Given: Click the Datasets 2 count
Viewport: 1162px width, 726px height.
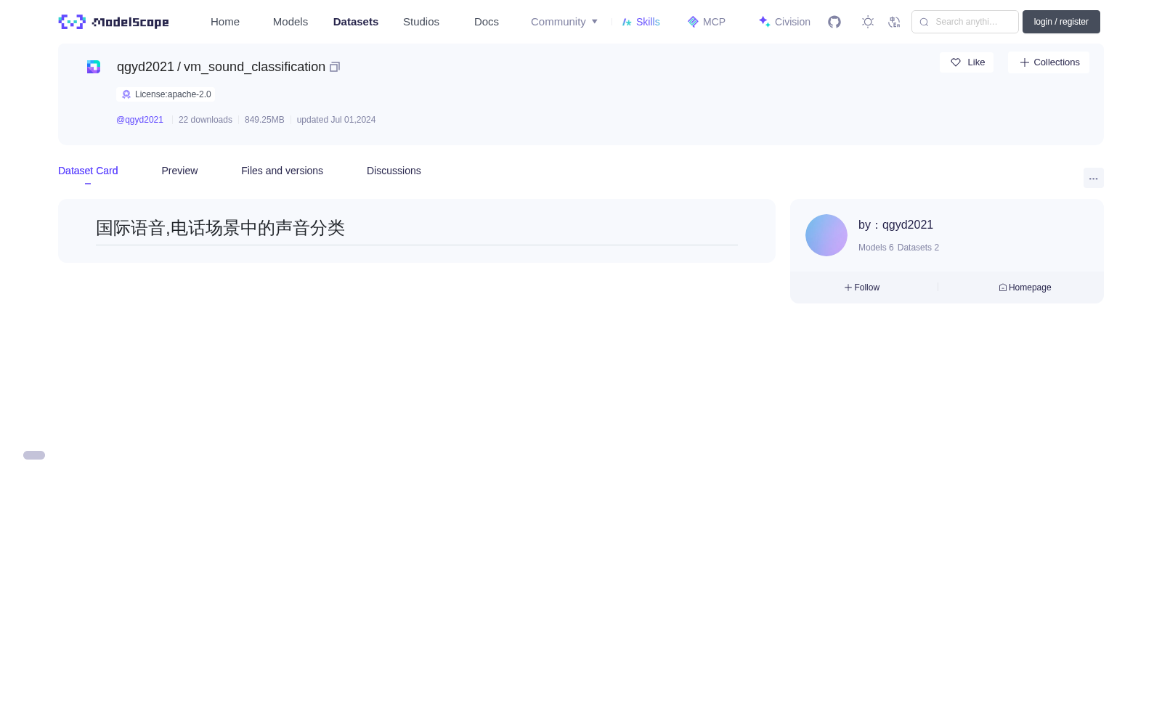Looking at the screenshot, I should click(918, 248).
